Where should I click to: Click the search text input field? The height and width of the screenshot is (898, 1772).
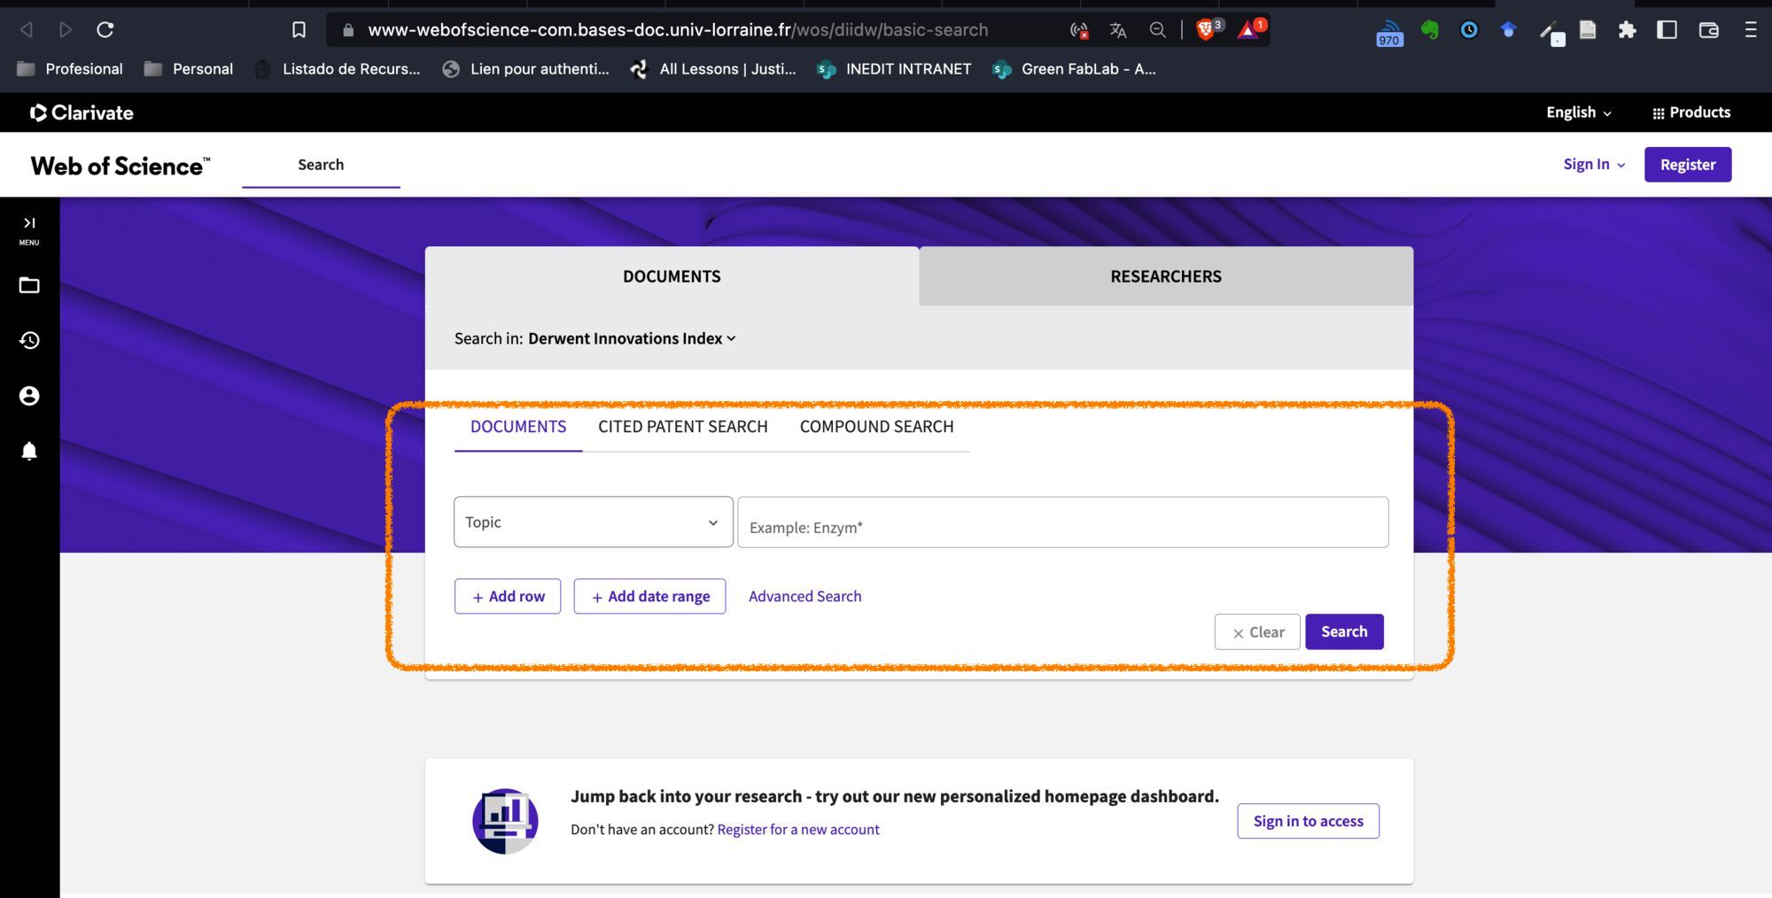1062,523
